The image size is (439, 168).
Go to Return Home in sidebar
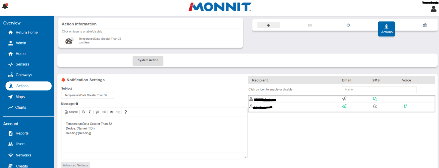(x=27, y=32)
